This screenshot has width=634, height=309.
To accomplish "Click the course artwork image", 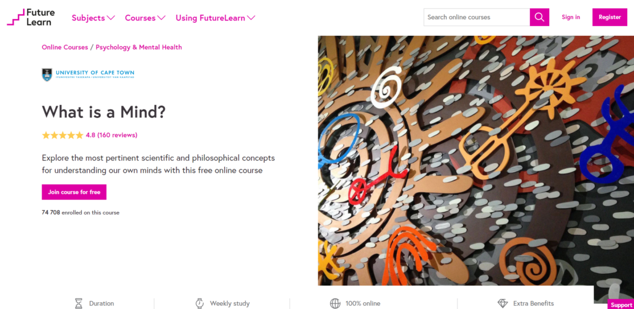I will [x=476, y=161].
